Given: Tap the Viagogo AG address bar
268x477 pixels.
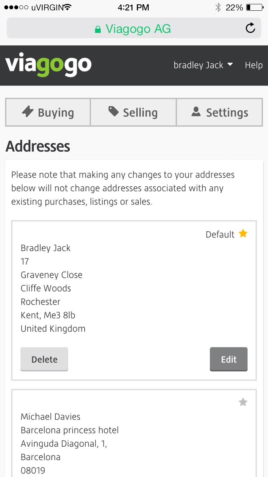Looking at the screenshot, I should pyautogui.click(x=134, y=29).
